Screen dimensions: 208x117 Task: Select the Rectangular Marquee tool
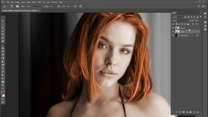(x=3, y=24)
